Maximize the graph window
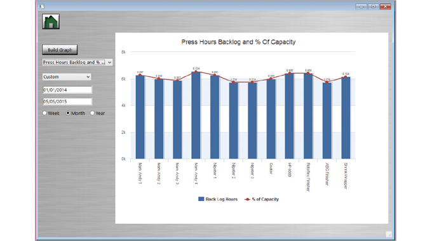 373,6
